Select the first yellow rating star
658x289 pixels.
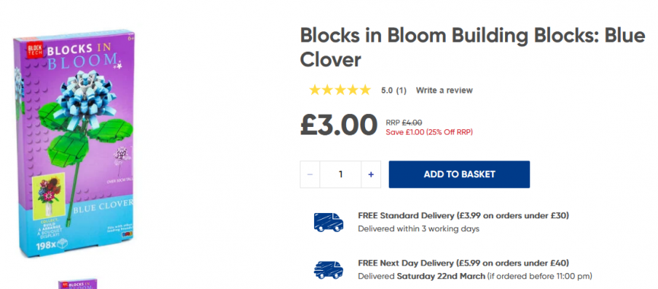[315, 91]
